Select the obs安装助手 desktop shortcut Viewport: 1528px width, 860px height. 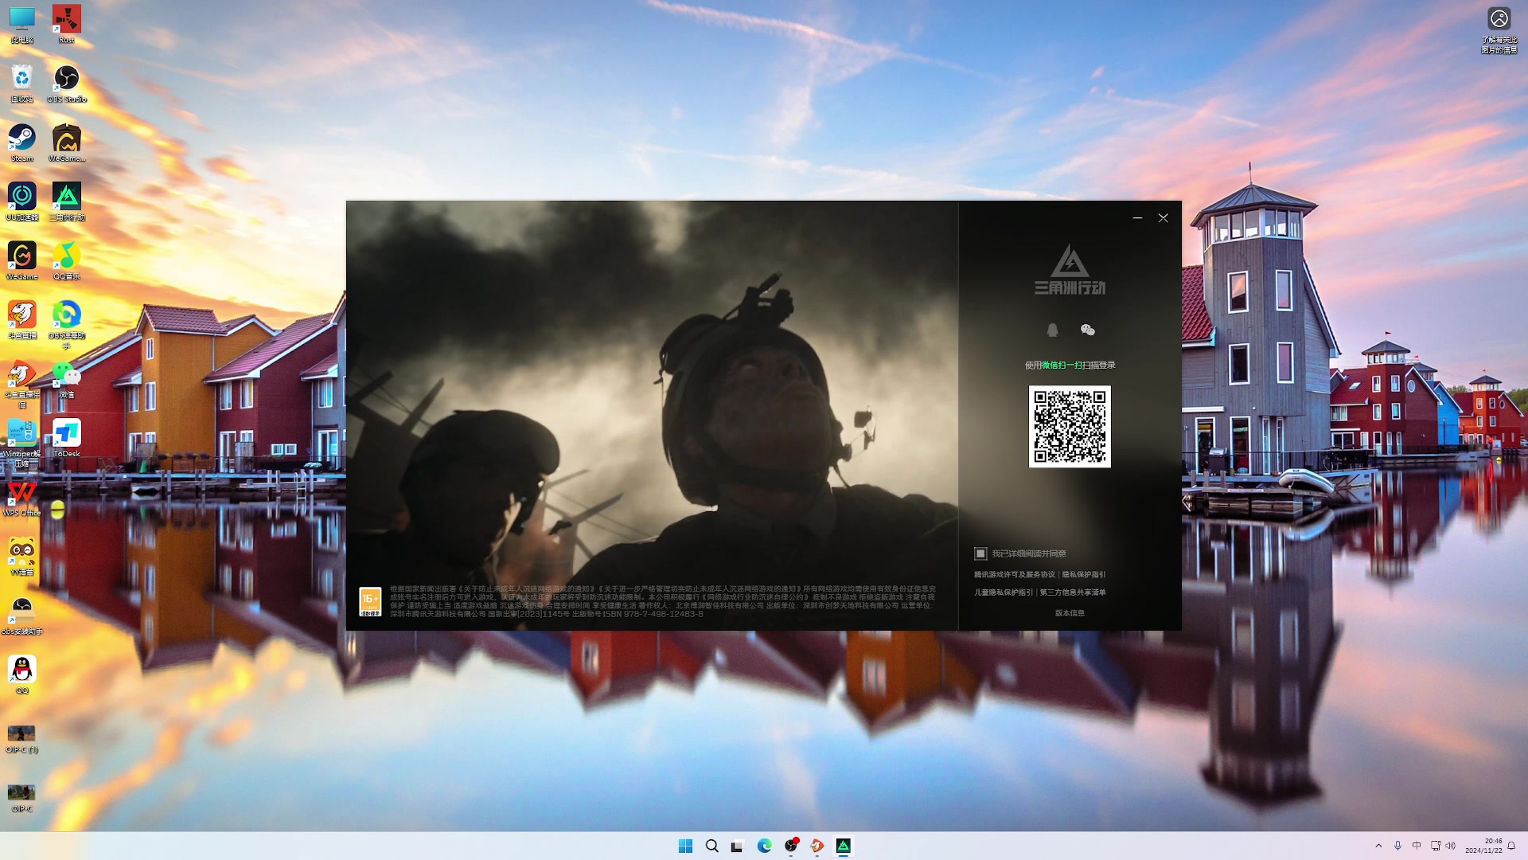[x=22, y=615]
